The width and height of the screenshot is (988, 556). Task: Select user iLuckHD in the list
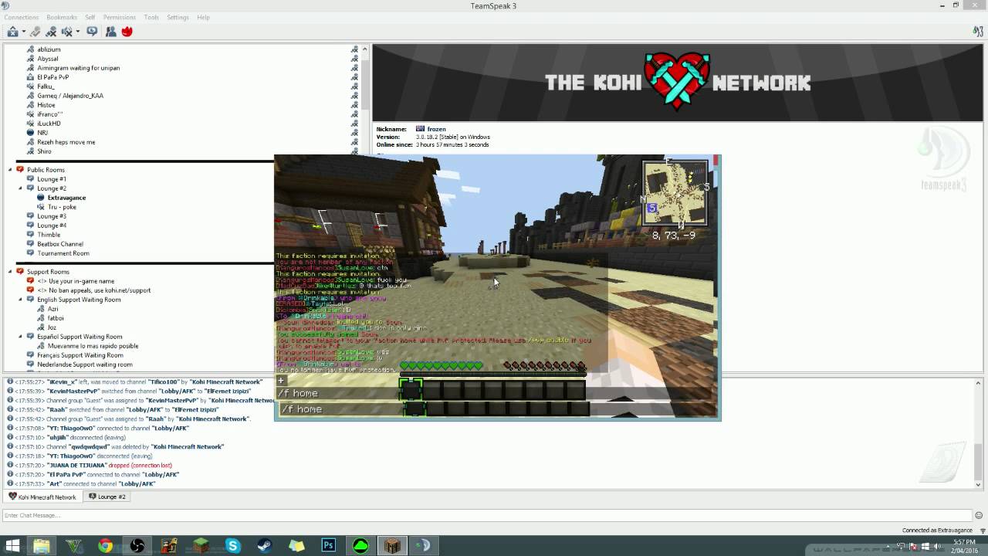(49, 124)
